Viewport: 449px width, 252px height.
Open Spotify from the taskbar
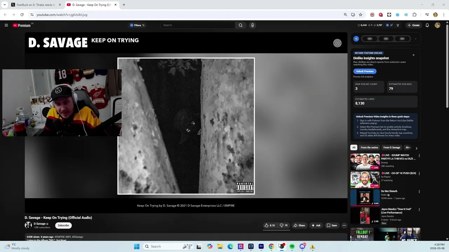coord(292,246)
